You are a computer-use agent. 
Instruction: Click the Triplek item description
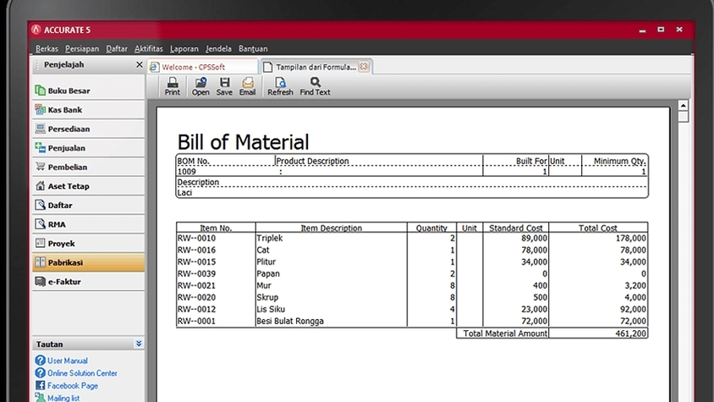coord(270,239)
